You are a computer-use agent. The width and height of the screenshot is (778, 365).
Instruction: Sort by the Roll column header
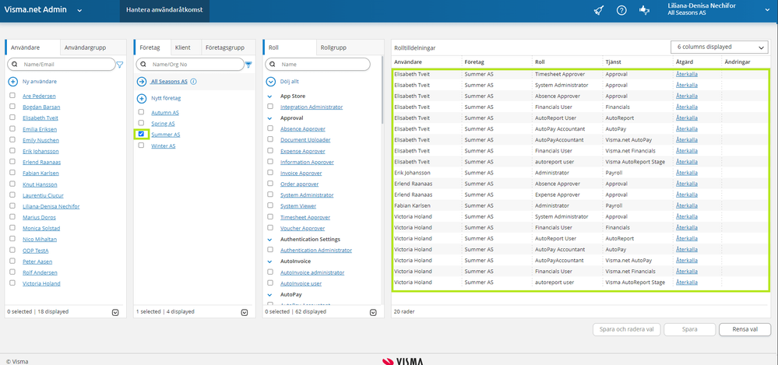point(540,62)
